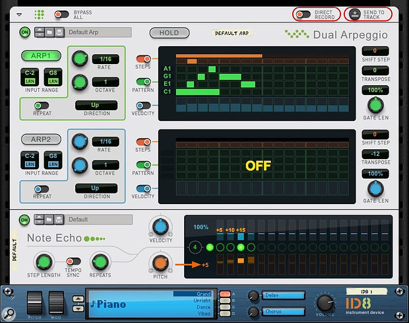The image size is (409, 323).
Task: Click the ID8 Mod wheel
Action: (56, 303)
